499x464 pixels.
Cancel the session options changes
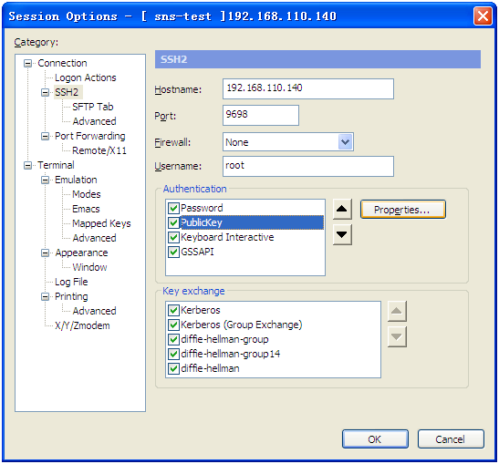point(451,439)
